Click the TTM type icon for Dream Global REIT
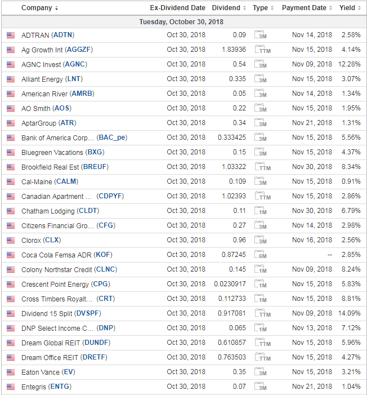Image resolution: width=367 pixels, height=395 pixels. click(262, 343)
